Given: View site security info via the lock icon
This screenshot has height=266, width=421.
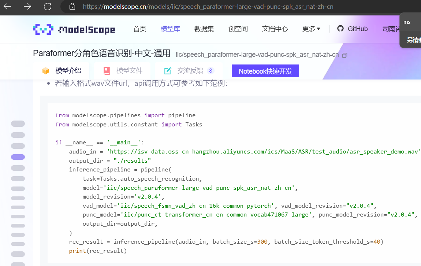Looking at the screenshot, I should point(72,7).
